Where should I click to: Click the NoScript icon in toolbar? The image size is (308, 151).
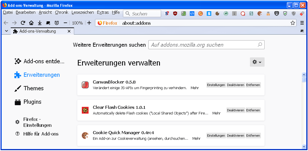[167, 13]
